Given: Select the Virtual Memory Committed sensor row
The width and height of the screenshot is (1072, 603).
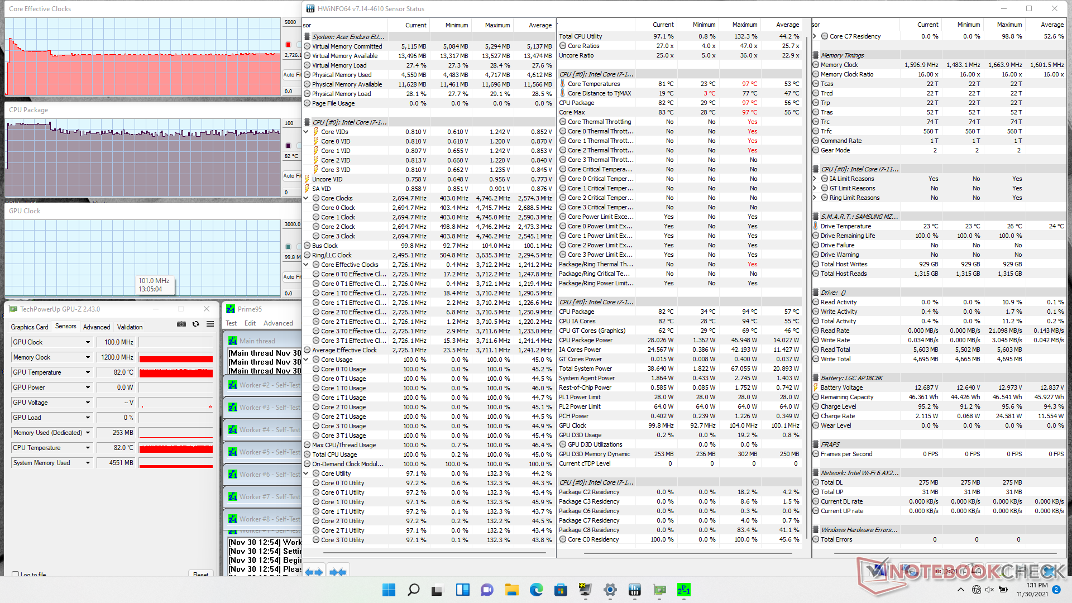Looking at the screenshot, I should [347, 46].
